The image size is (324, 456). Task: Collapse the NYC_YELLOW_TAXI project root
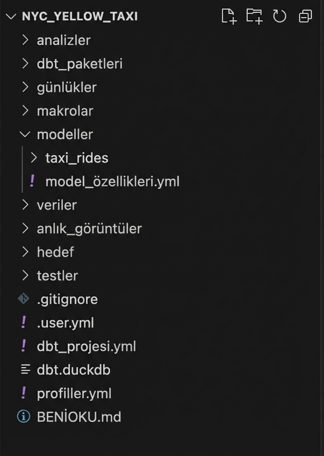click(11, 16)
